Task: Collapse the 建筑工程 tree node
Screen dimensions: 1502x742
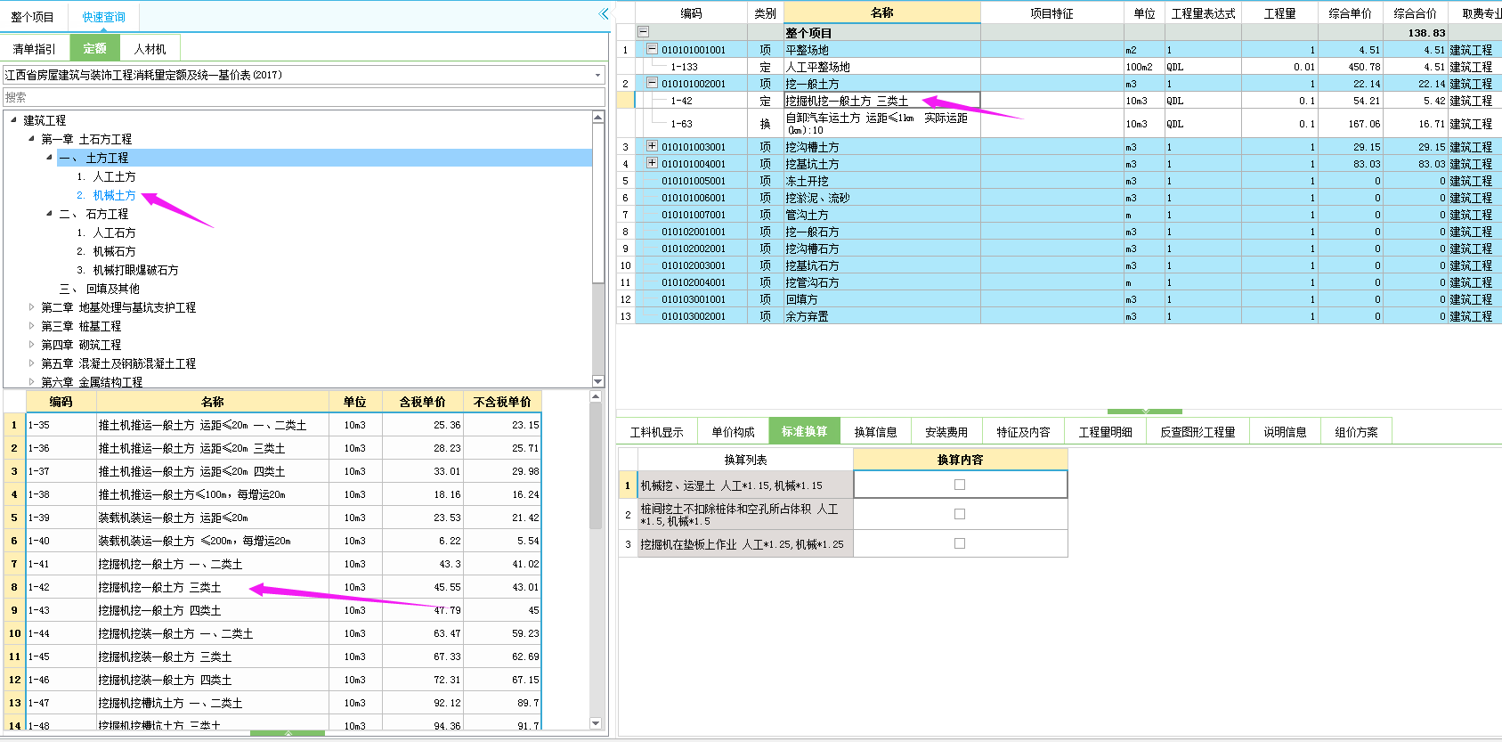Action: [13, 119]
